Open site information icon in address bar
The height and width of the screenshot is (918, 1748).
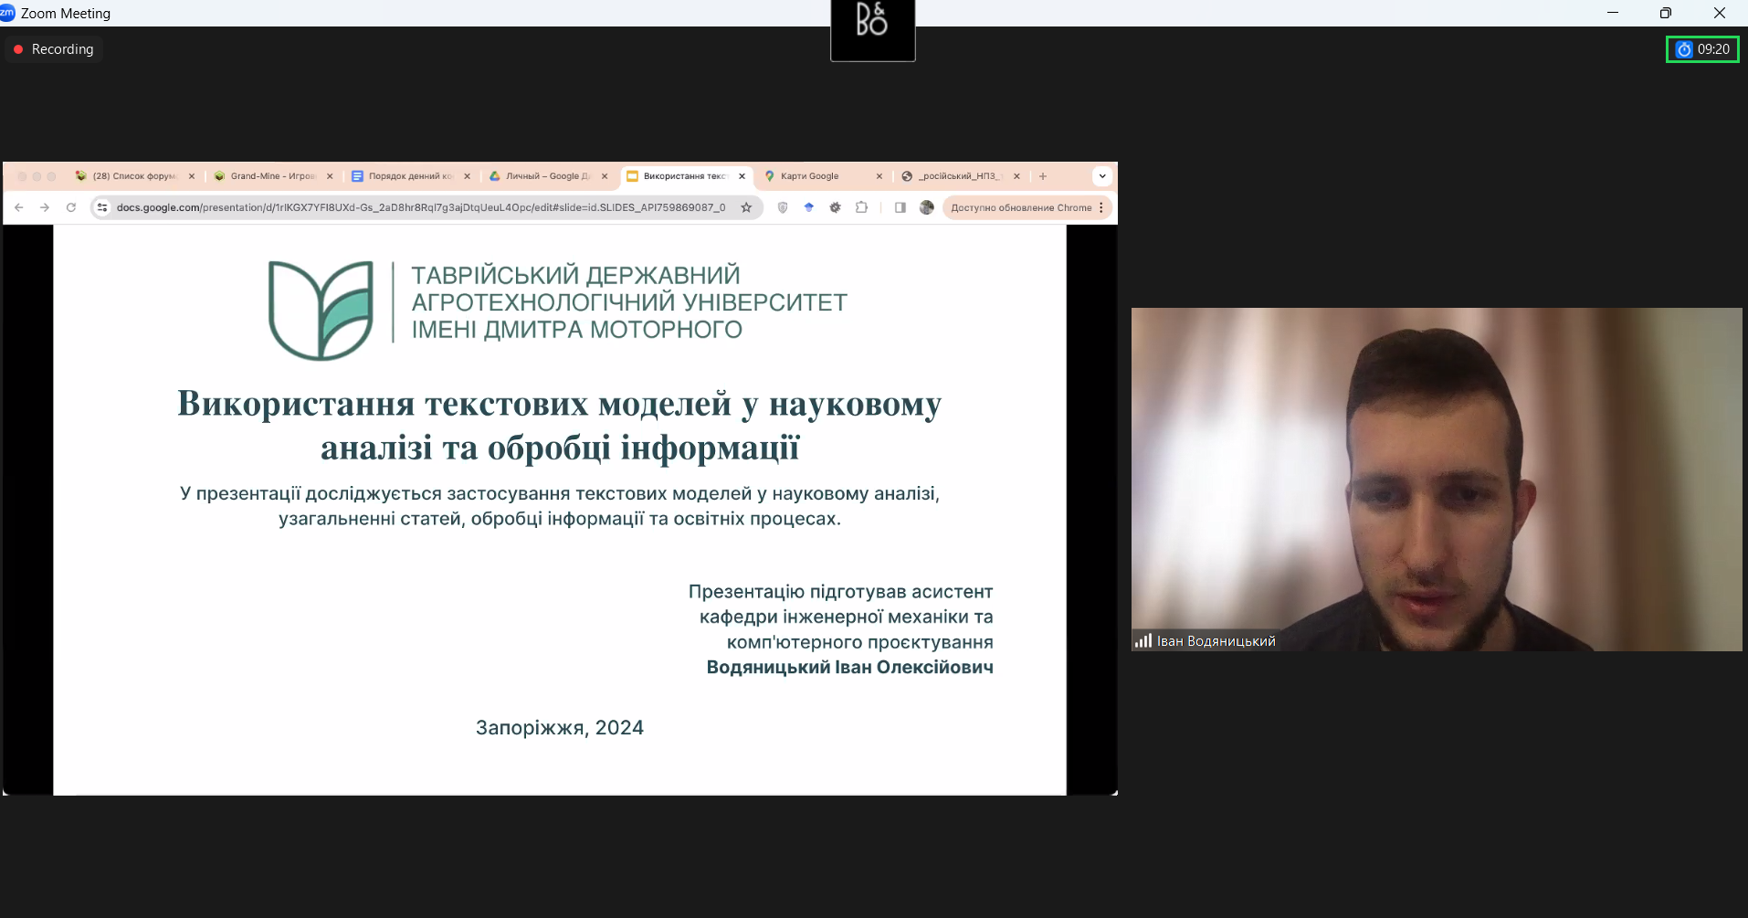(x=103, y=207)
